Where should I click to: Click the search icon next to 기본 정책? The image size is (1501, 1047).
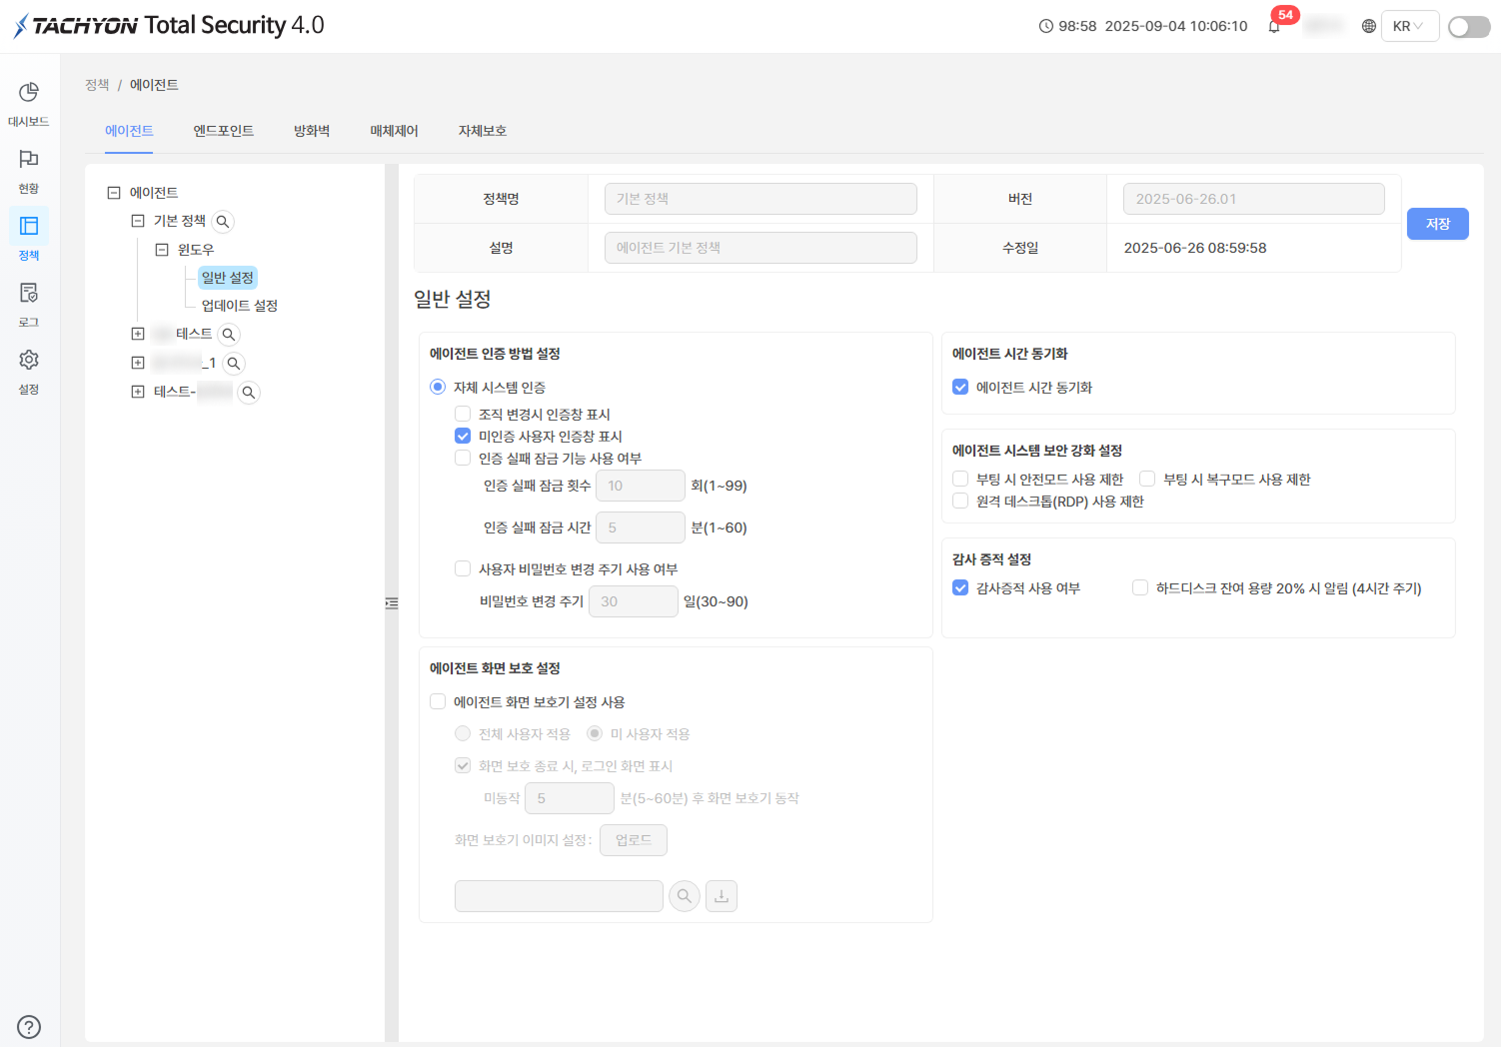(223, 221)
